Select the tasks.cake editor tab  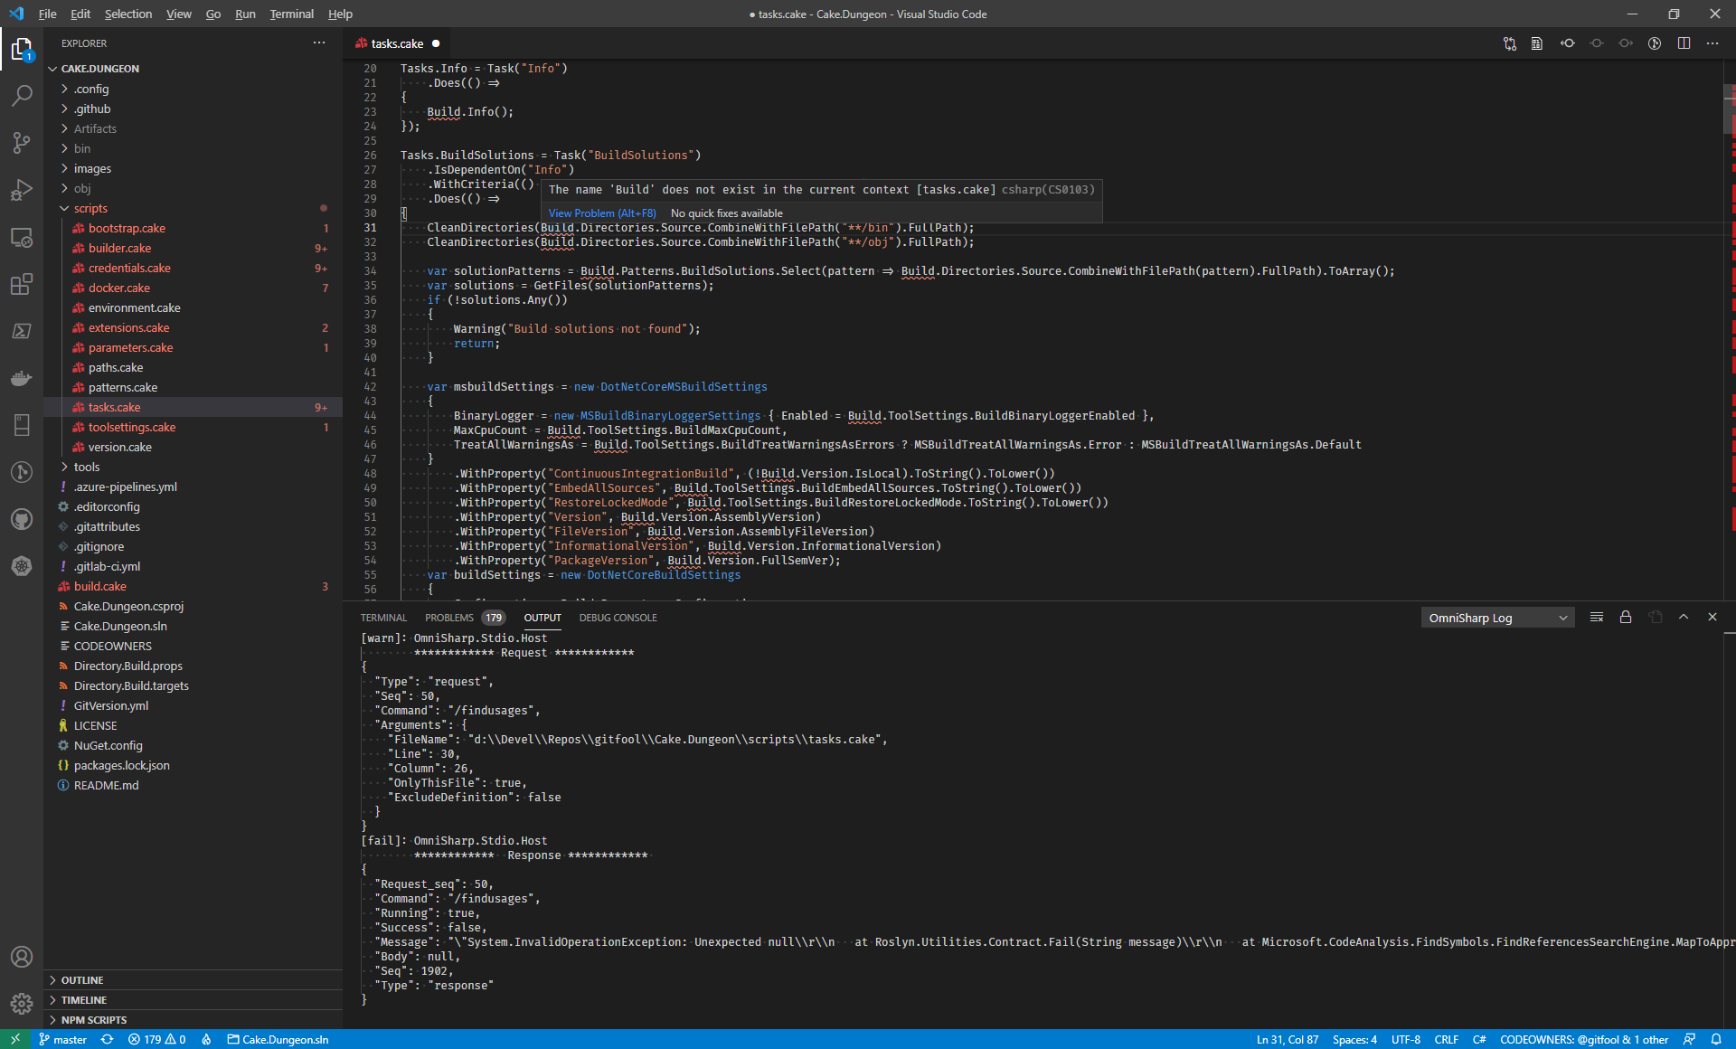tap(397, 43)
